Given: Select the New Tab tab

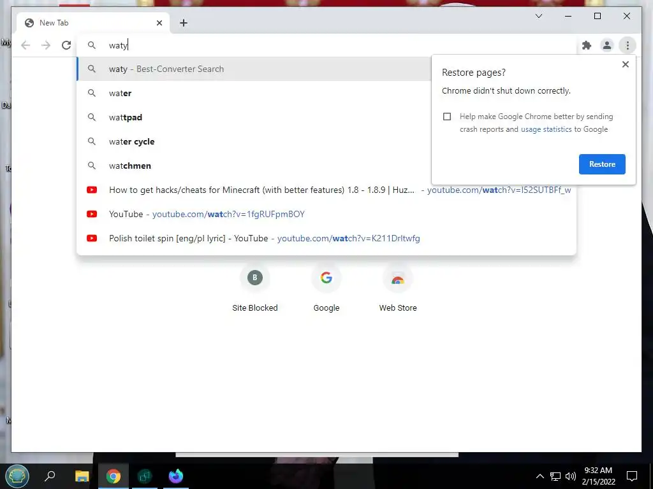Looking at the screenshot, I should (93, 23).
